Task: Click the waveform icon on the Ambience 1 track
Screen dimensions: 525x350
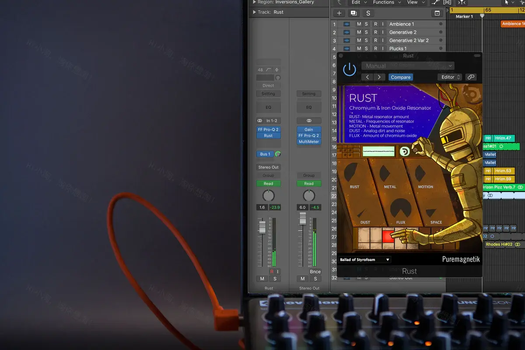Action: pyautogui.click(x=347, y=24)
